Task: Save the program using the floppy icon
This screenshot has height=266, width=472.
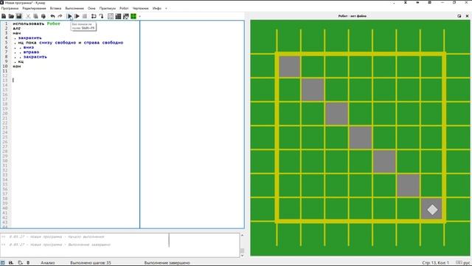Action: (18, 16)
